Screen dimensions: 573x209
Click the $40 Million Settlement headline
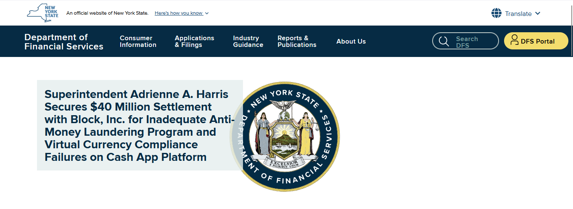click(140, 125)
